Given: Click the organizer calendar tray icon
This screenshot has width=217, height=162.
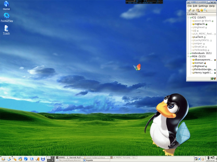Looking at the screenshot, I should click(196, 159).
